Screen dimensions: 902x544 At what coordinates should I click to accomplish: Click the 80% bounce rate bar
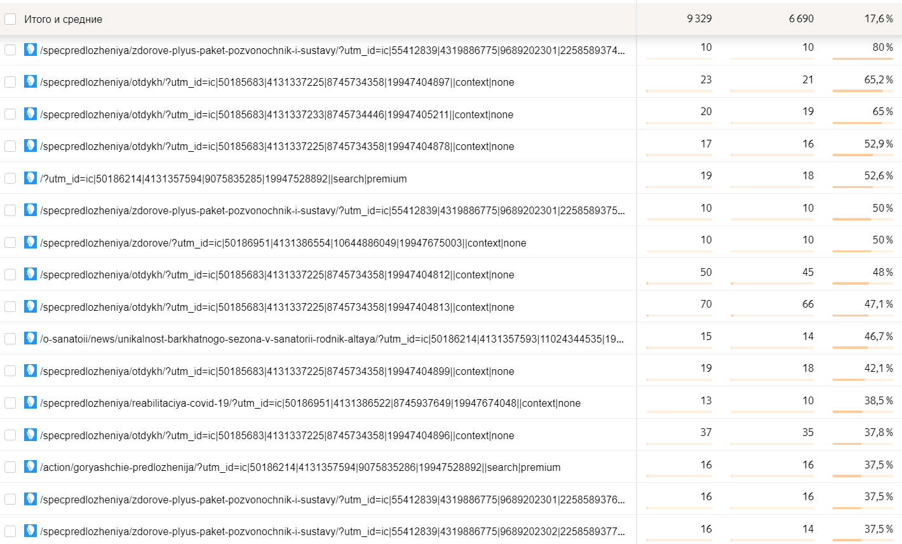pyautogui.click(x=862, y=58)
